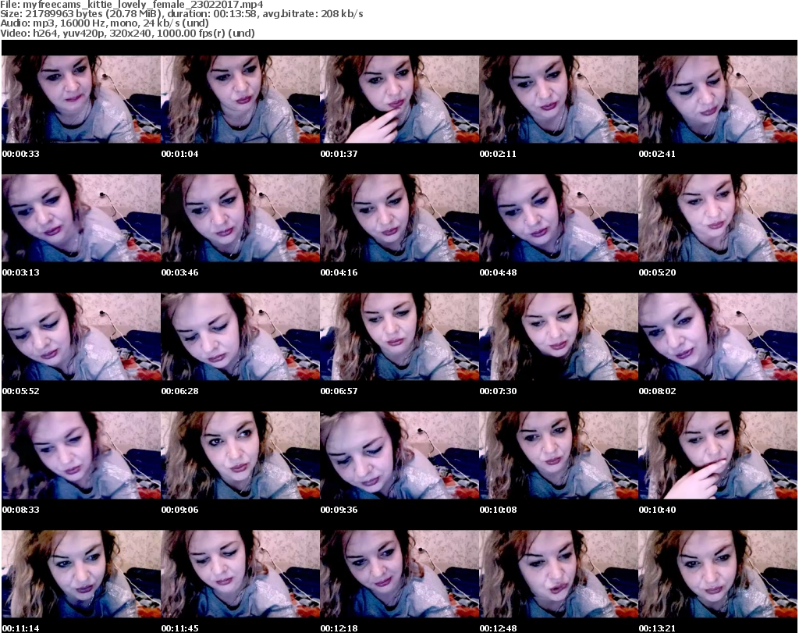Select the thumbnail frame timestamped 00:10:40
This screenshot has height=633, width=799.
click(718, 456)
